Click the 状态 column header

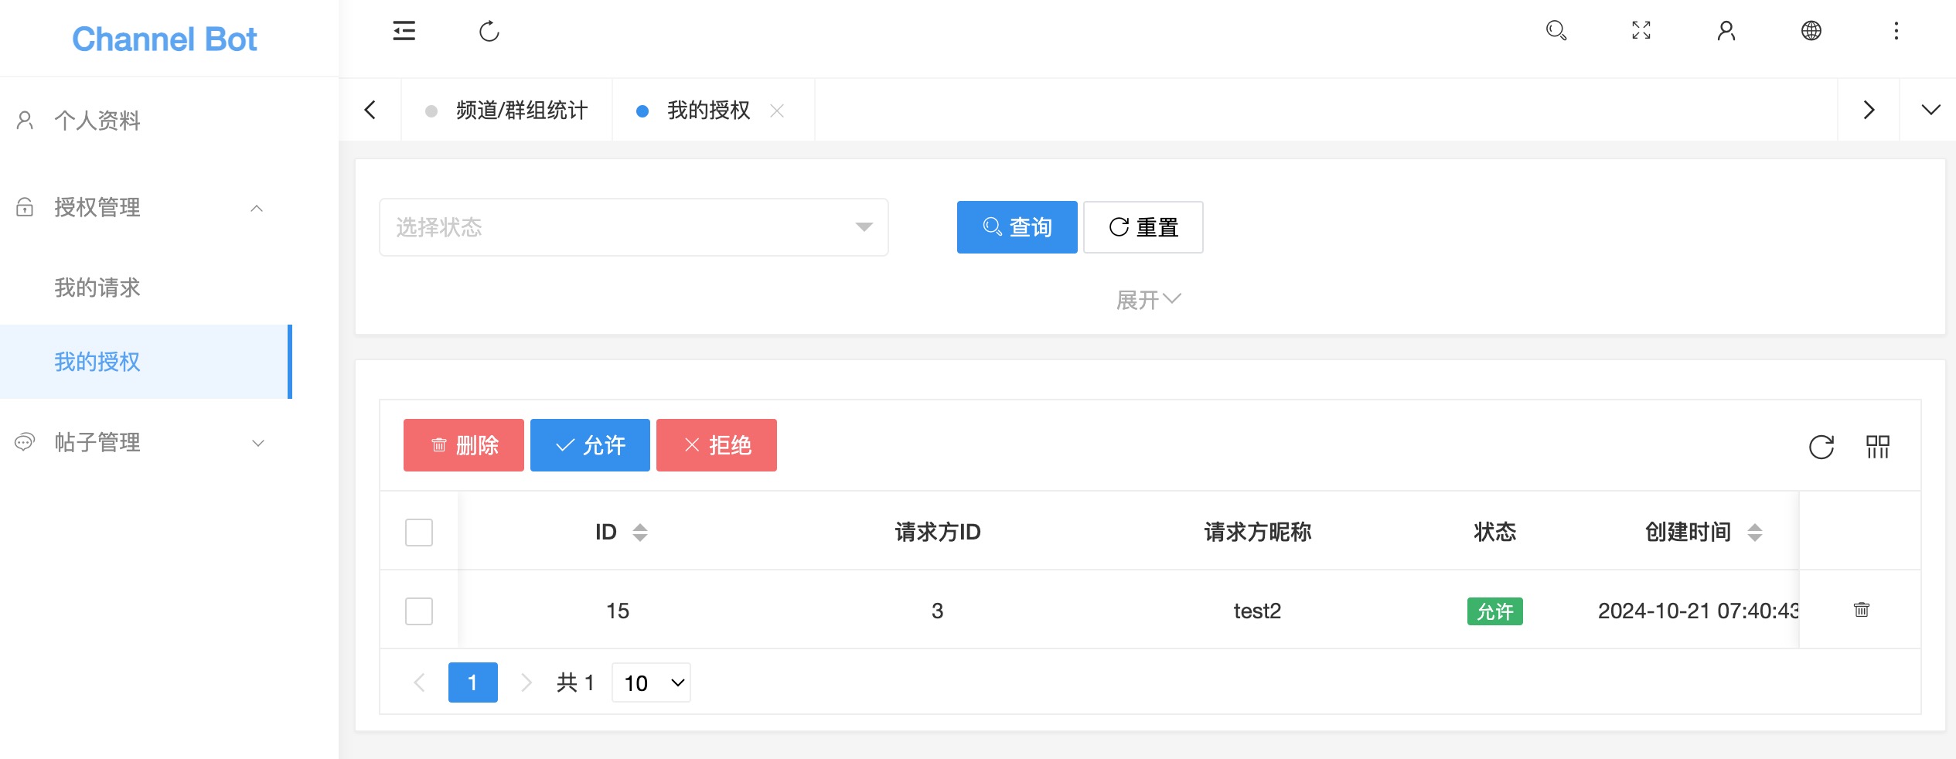pyautogui.click(x=1494, y=532)
